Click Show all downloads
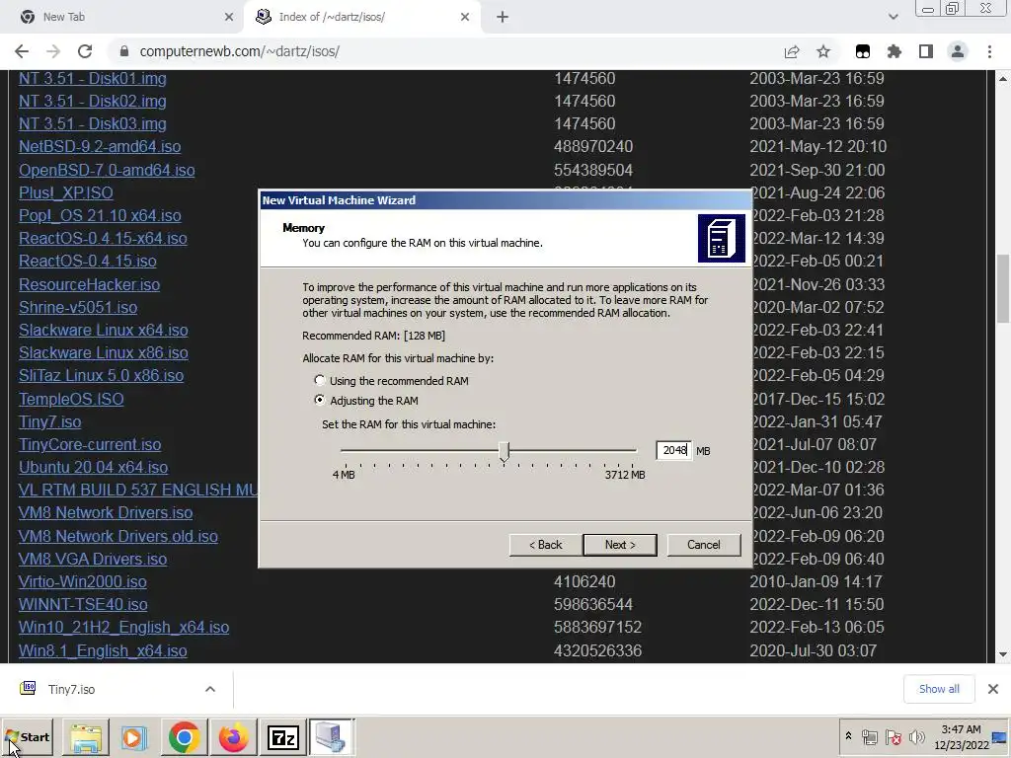1011x758 pixels. 939,689
